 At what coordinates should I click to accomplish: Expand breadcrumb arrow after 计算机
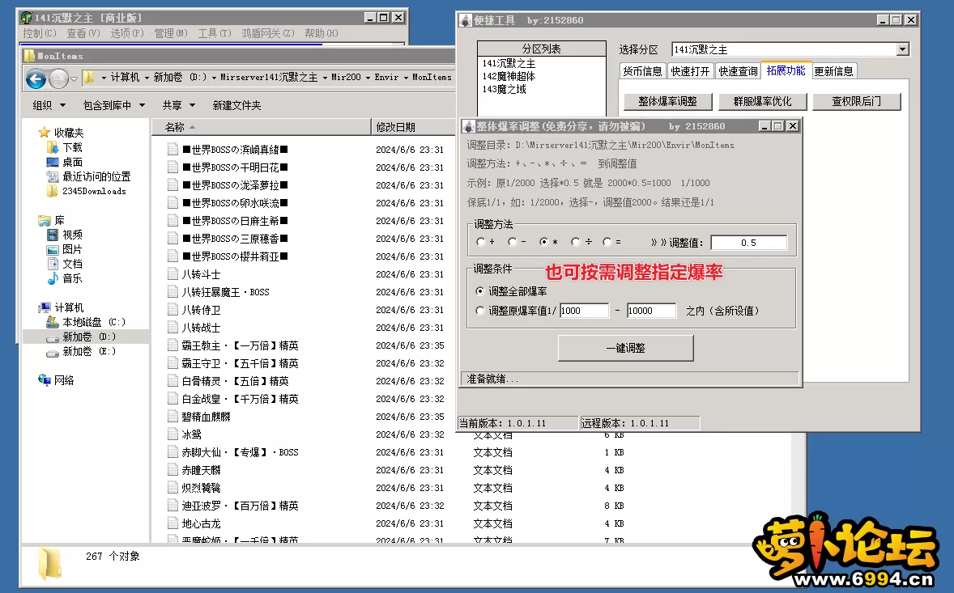(x=147, y=78)
